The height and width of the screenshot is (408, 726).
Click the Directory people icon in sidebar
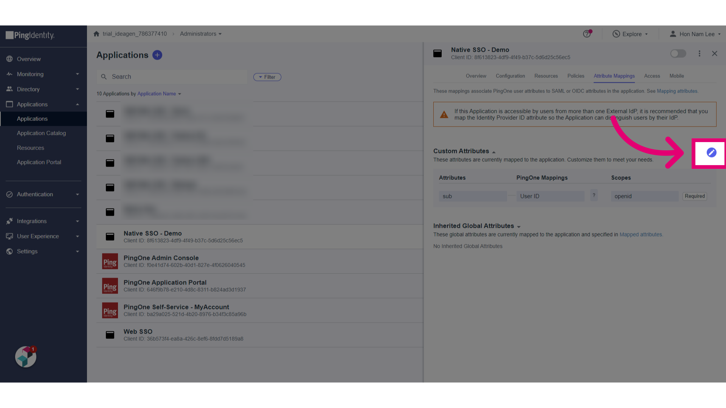pos(9,89)
